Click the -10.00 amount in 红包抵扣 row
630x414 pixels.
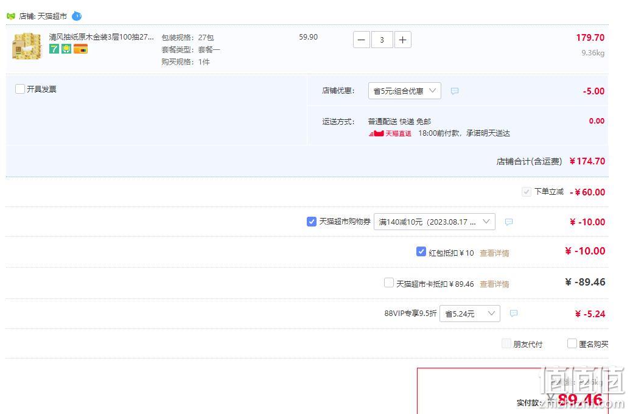pos(585,251)
